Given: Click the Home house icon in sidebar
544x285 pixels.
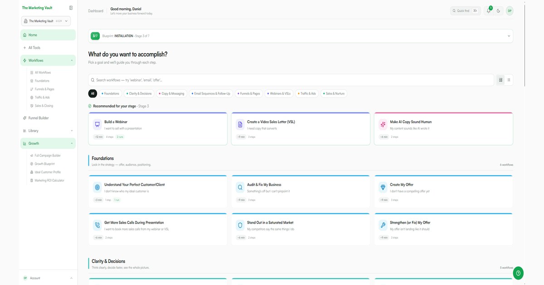Looking at the screenshot, I should 24,35.
